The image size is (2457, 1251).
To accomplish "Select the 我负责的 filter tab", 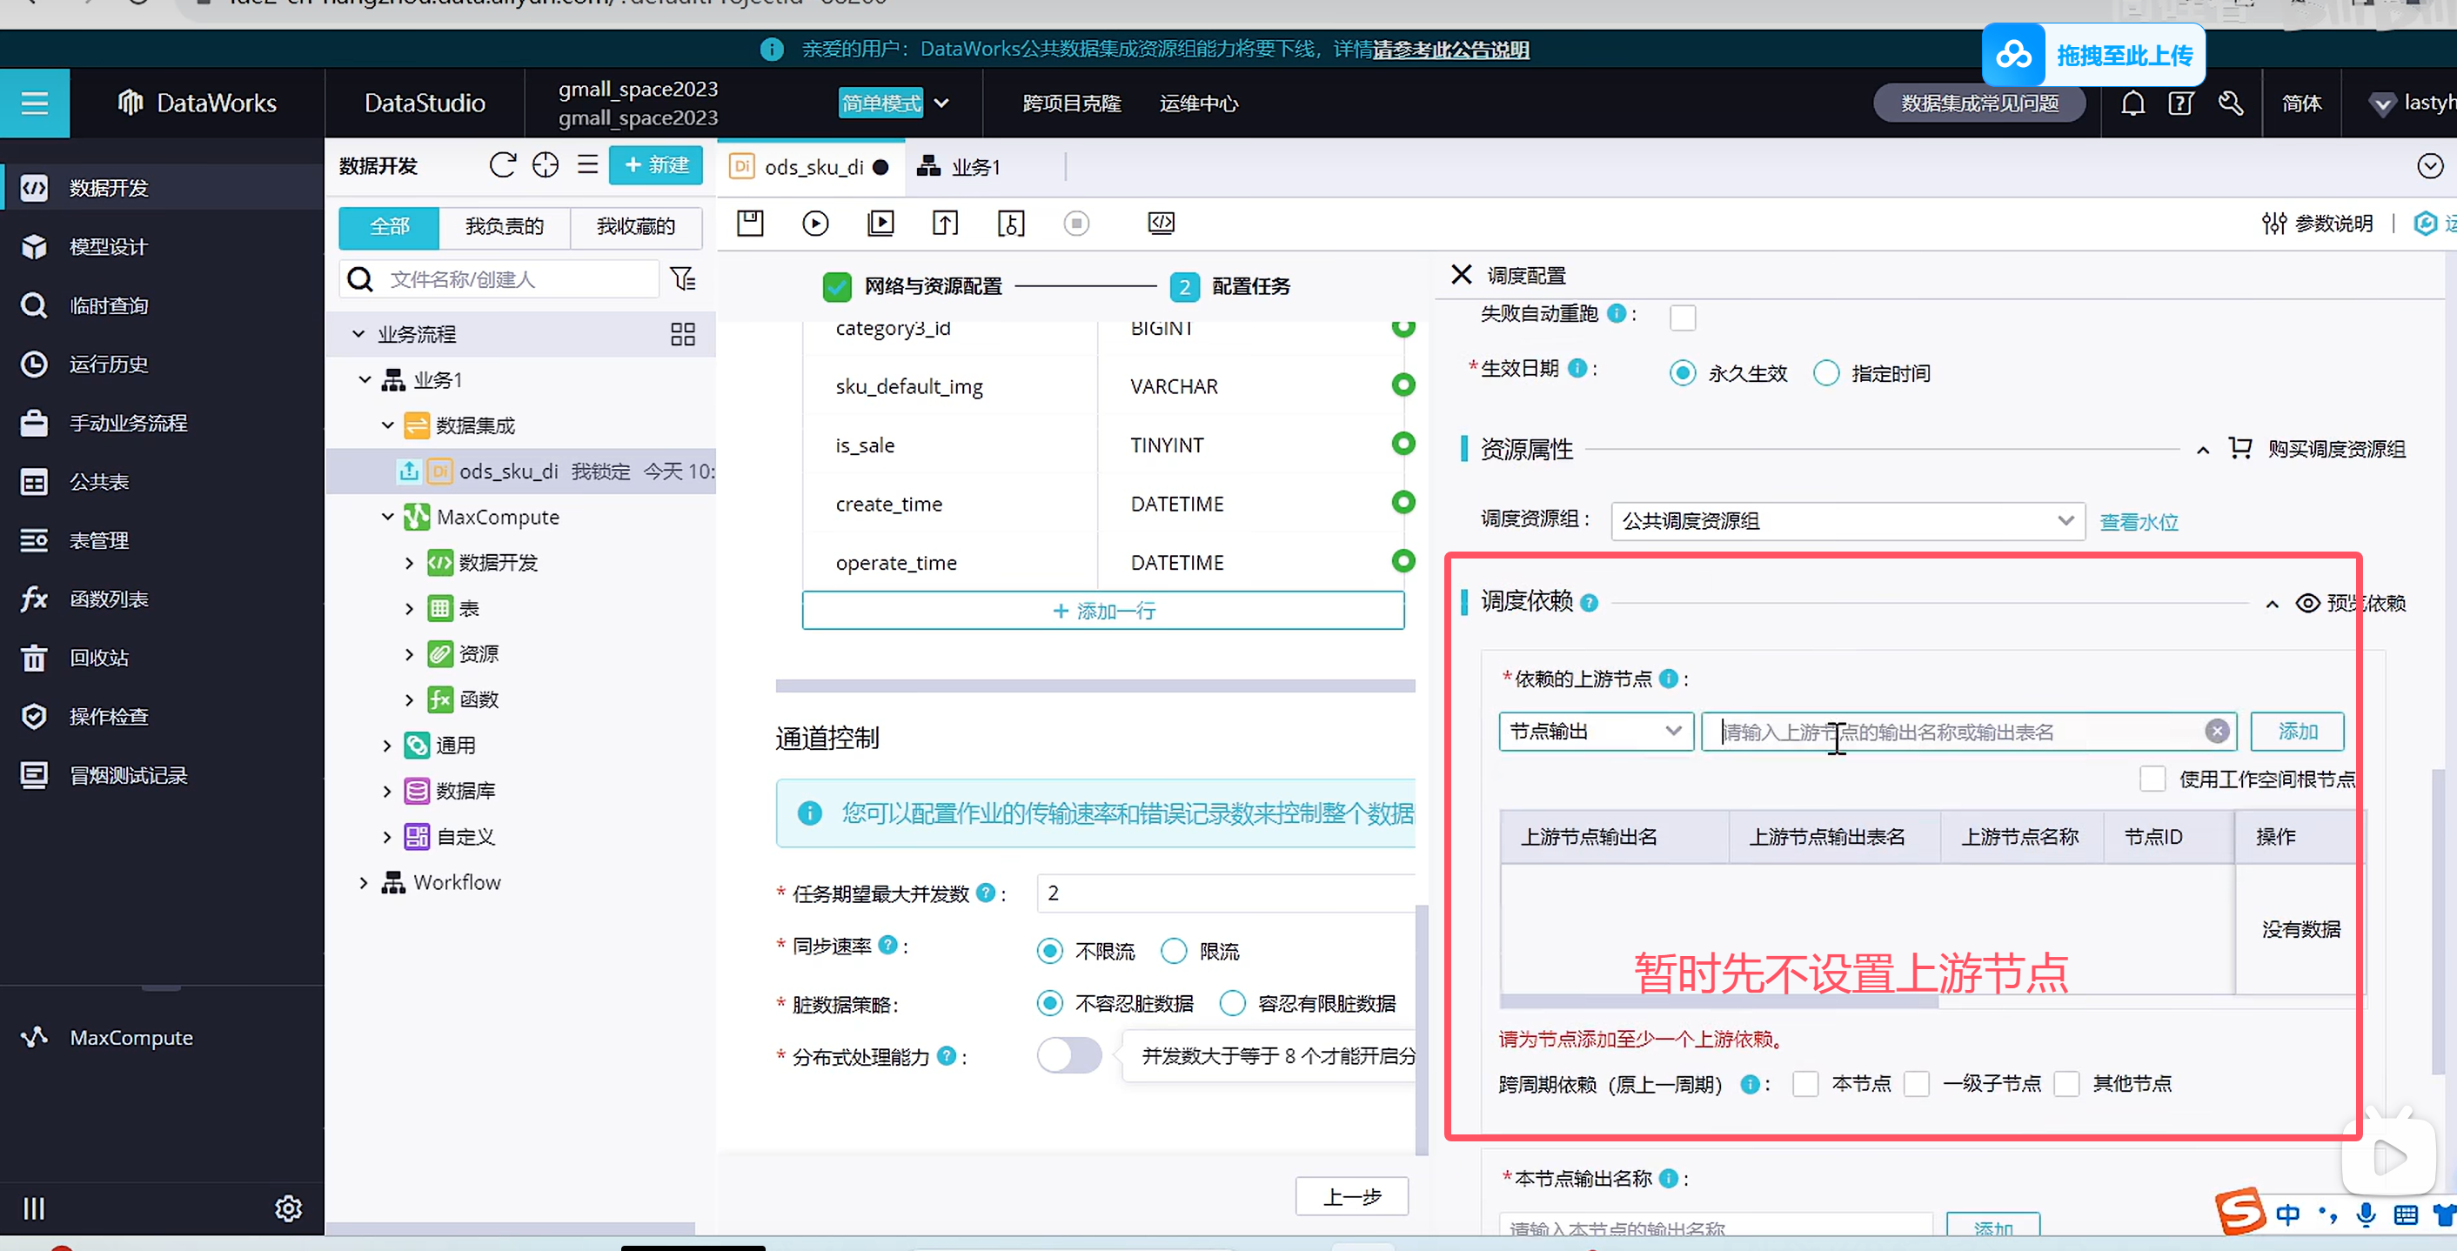I will tap(504, 226).
